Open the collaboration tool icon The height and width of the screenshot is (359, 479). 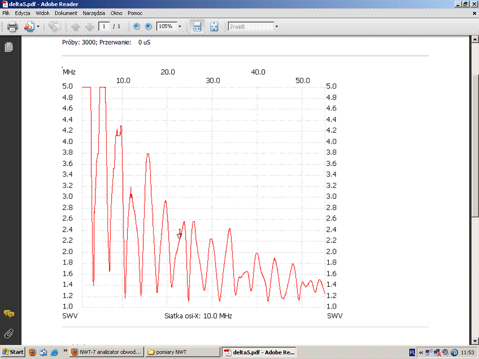point(29,27)
